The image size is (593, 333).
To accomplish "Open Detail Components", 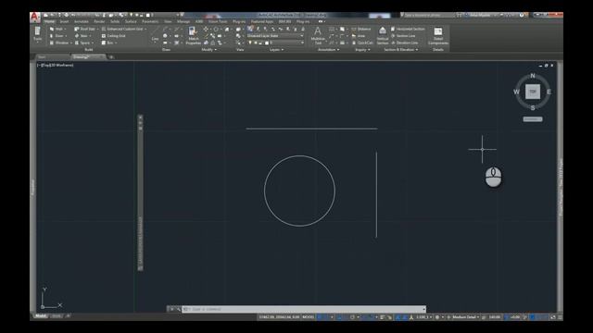I will 438,36.
